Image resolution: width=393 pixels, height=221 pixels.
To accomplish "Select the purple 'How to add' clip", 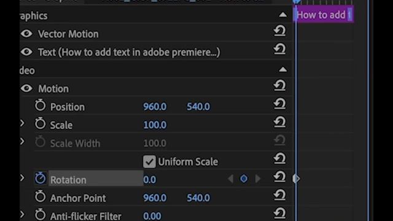I will (324, 15).
